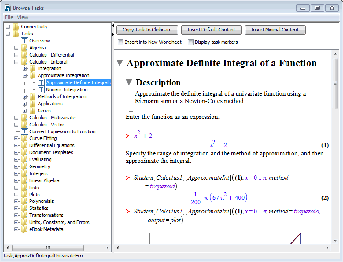Click the Statistics folder icon
Image resolution: width=343 pixels, height=262 pixels.
24,208
